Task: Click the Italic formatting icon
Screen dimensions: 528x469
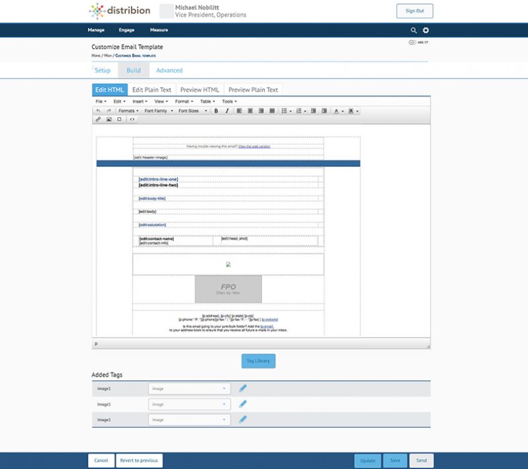Action: [227, 111]
